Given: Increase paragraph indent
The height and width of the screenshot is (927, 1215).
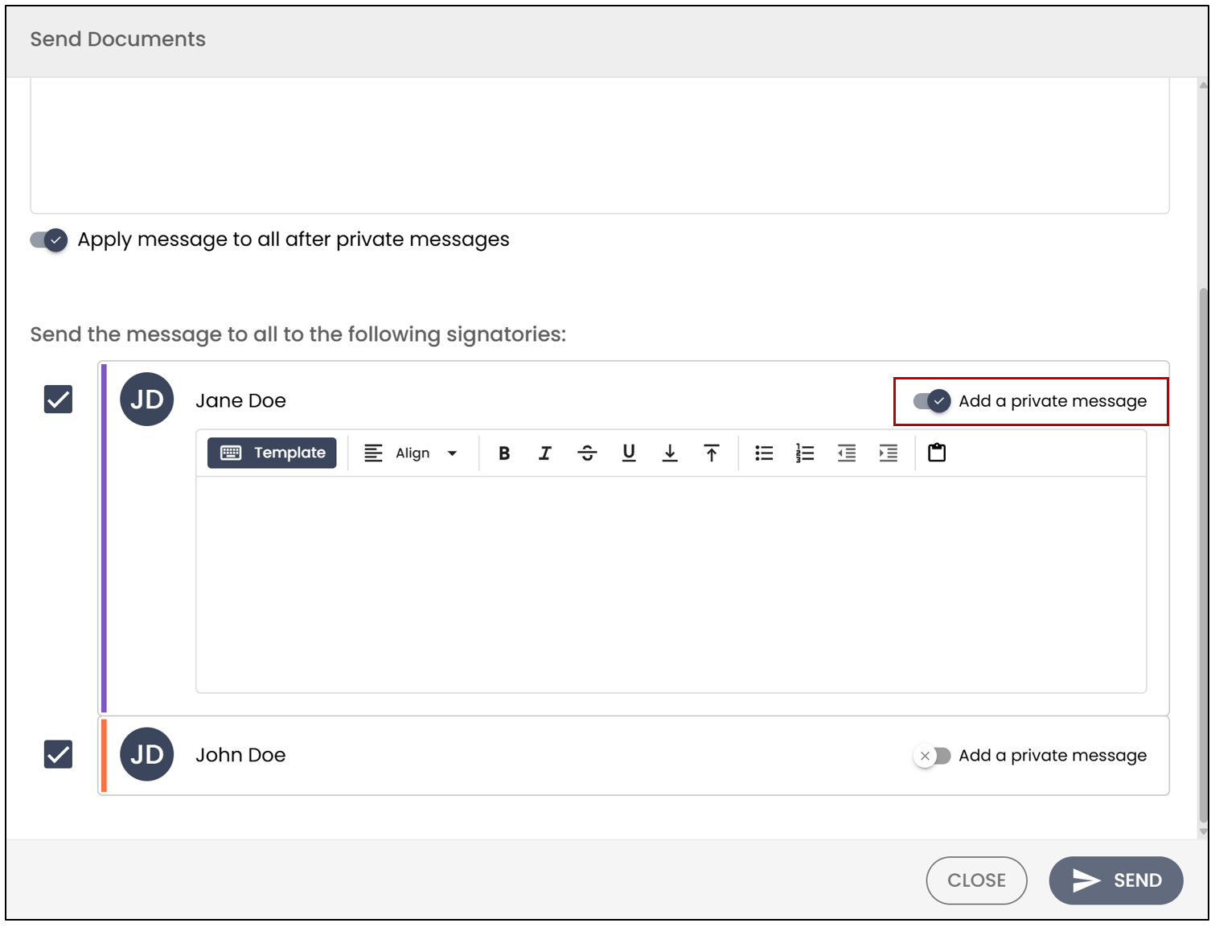Looking at the screenshot, I should [x=889, y=453].
